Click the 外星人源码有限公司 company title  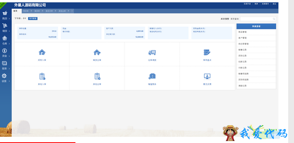[30, 5]
